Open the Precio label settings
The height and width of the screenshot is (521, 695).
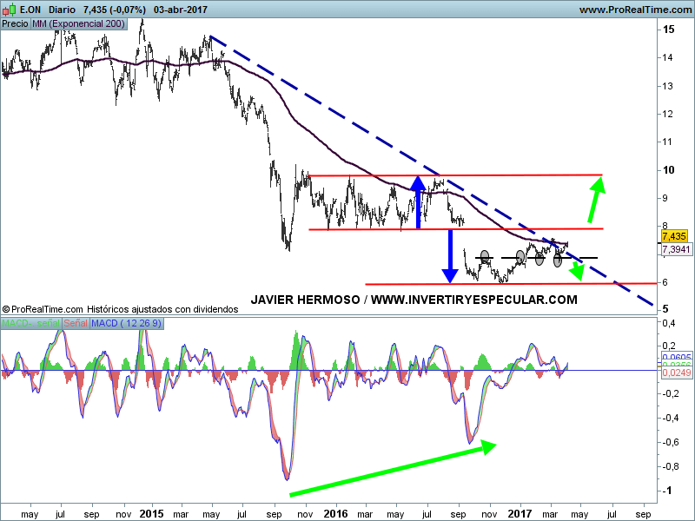click(x=15, y=23)
